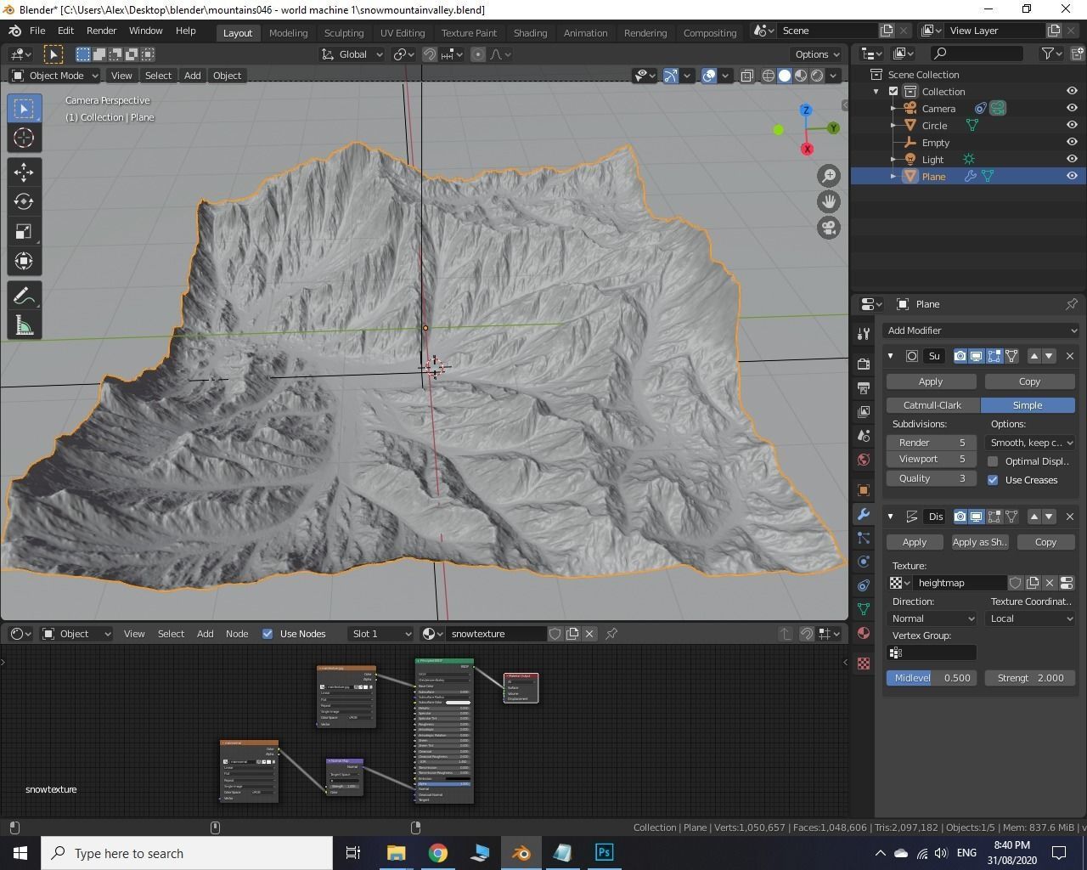Open the Object properties tab
Image resolution: width=1087 pixels, height=870 pixels.
click(864, 490)
